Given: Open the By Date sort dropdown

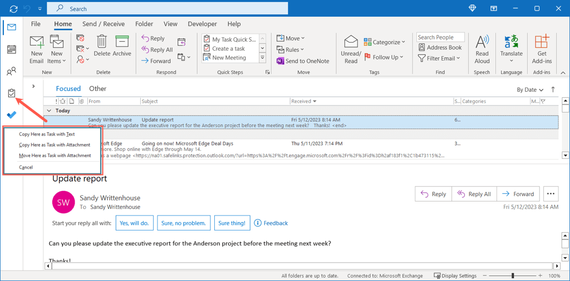Looking at the screenshot, I should pyautogui.click(x=529, y=89).
